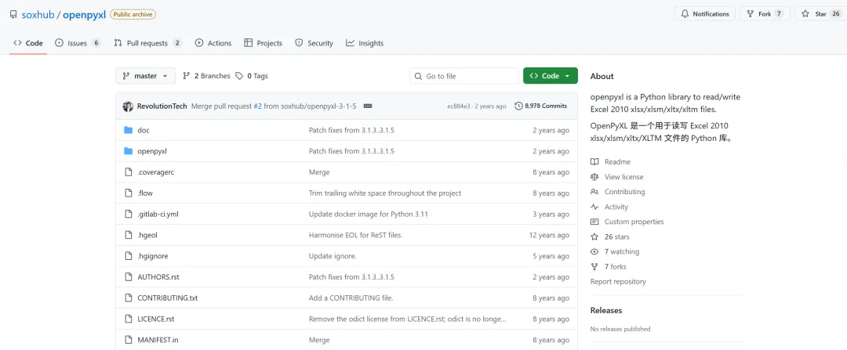Image resolution: width=847 pixels, height=350 pixels.
Task: Click the doc folder icon
Action: tap(128, 130)
